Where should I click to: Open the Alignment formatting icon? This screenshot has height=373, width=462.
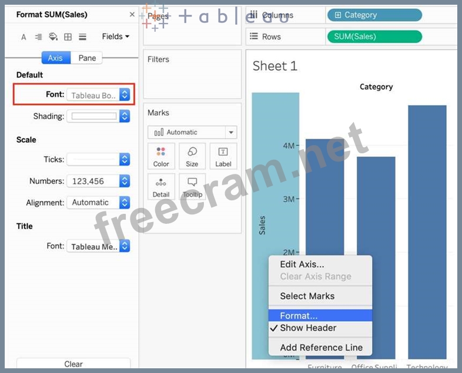(38, 37)
